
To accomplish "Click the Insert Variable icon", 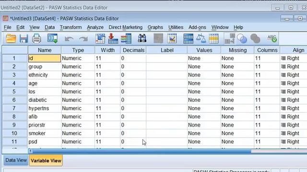I will (x=172, y=38).
